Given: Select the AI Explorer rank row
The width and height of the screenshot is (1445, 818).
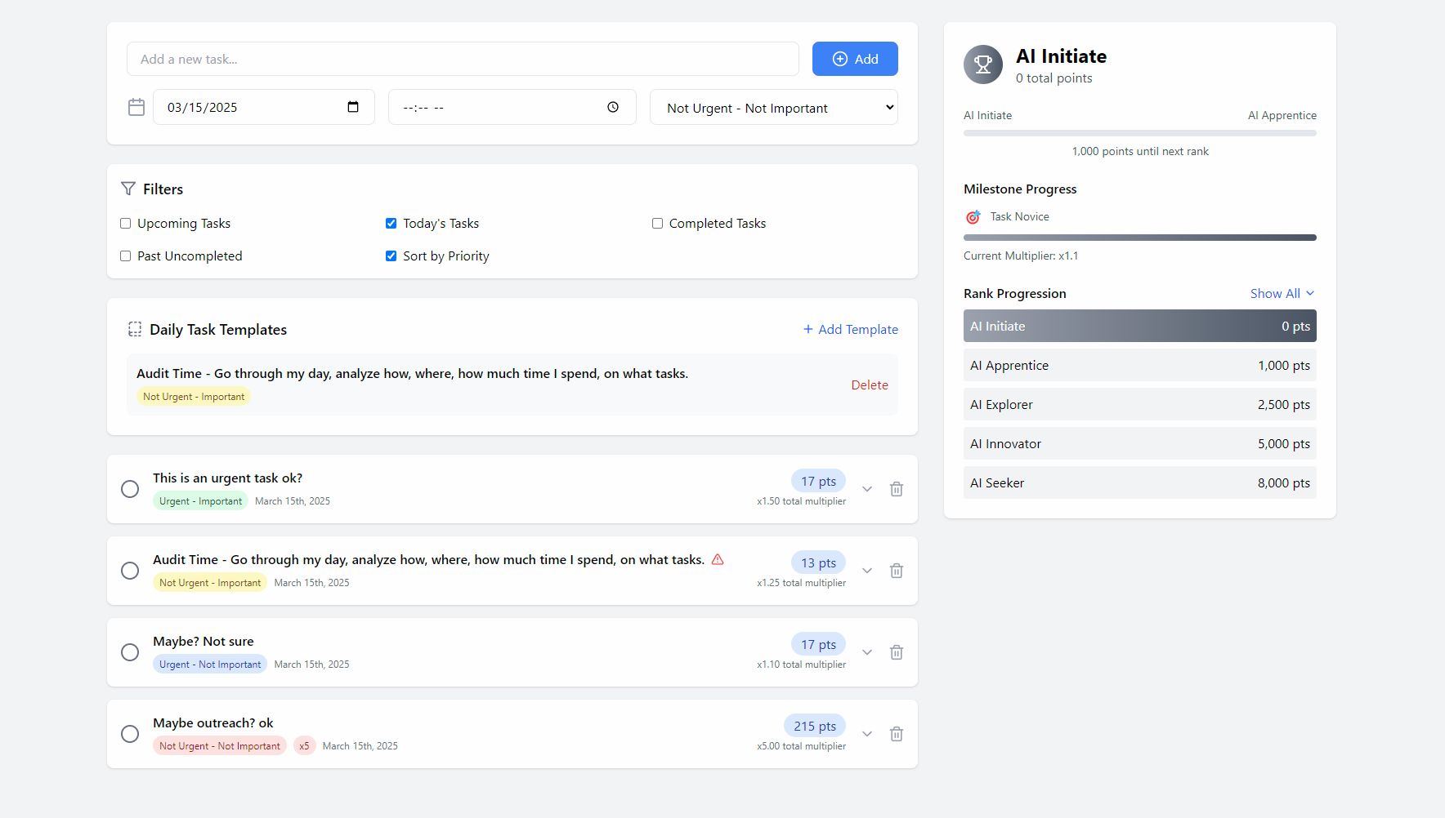Looking at the screenshot, I should [1139, 405].
